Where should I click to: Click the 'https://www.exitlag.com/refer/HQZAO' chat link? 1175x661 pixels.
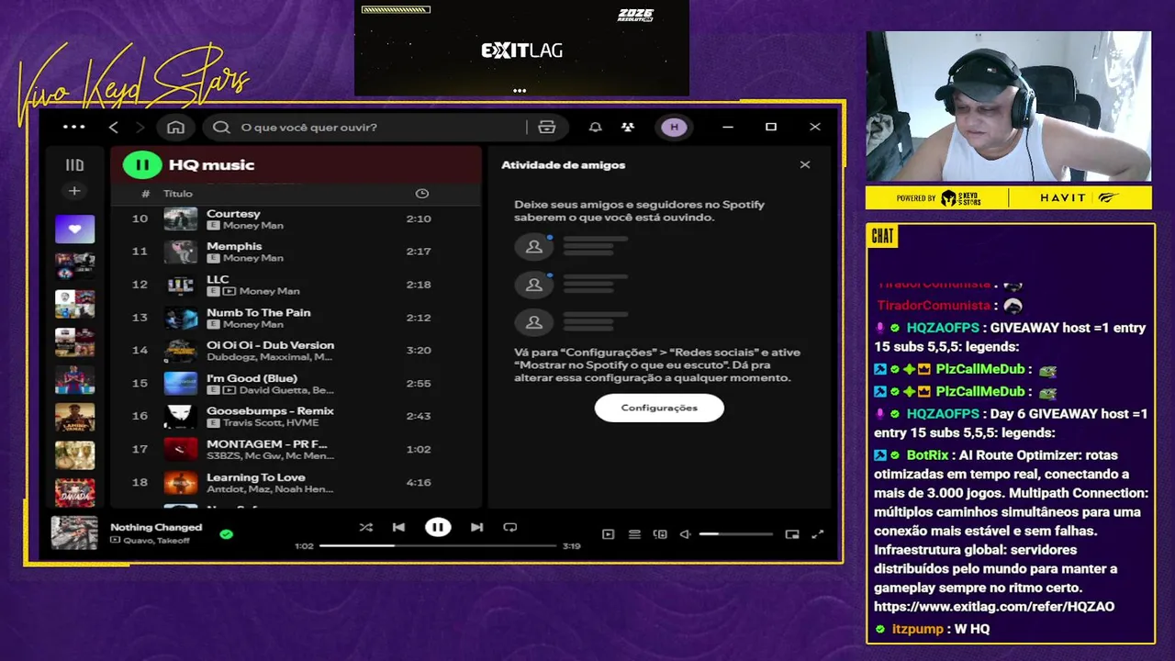click(x=994, y=607)
